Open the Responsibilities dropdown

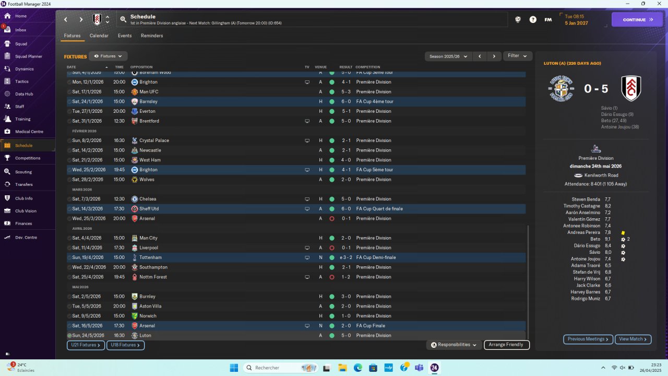coord(454,345)
